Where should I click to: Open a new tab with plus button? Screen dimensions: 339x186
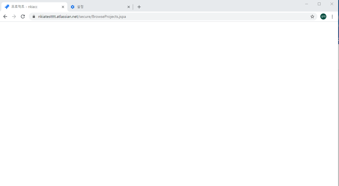pos(139,7)
